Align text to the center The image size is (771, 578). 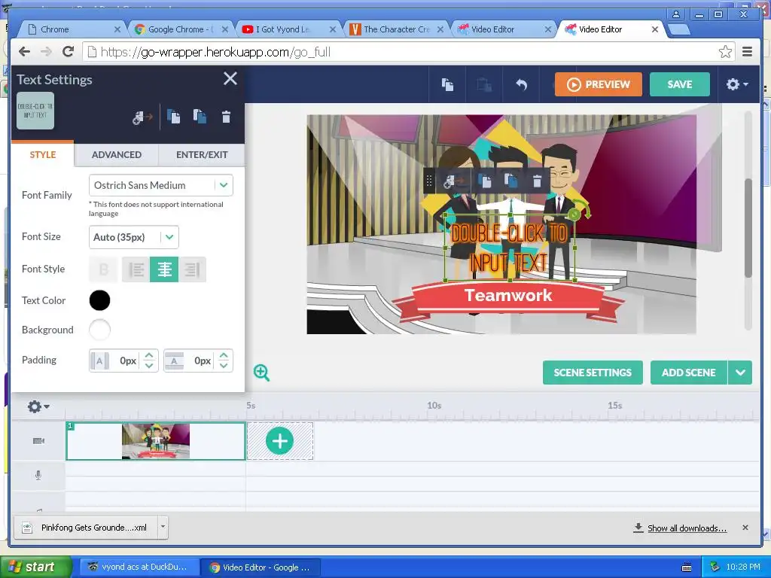[164, 269]
